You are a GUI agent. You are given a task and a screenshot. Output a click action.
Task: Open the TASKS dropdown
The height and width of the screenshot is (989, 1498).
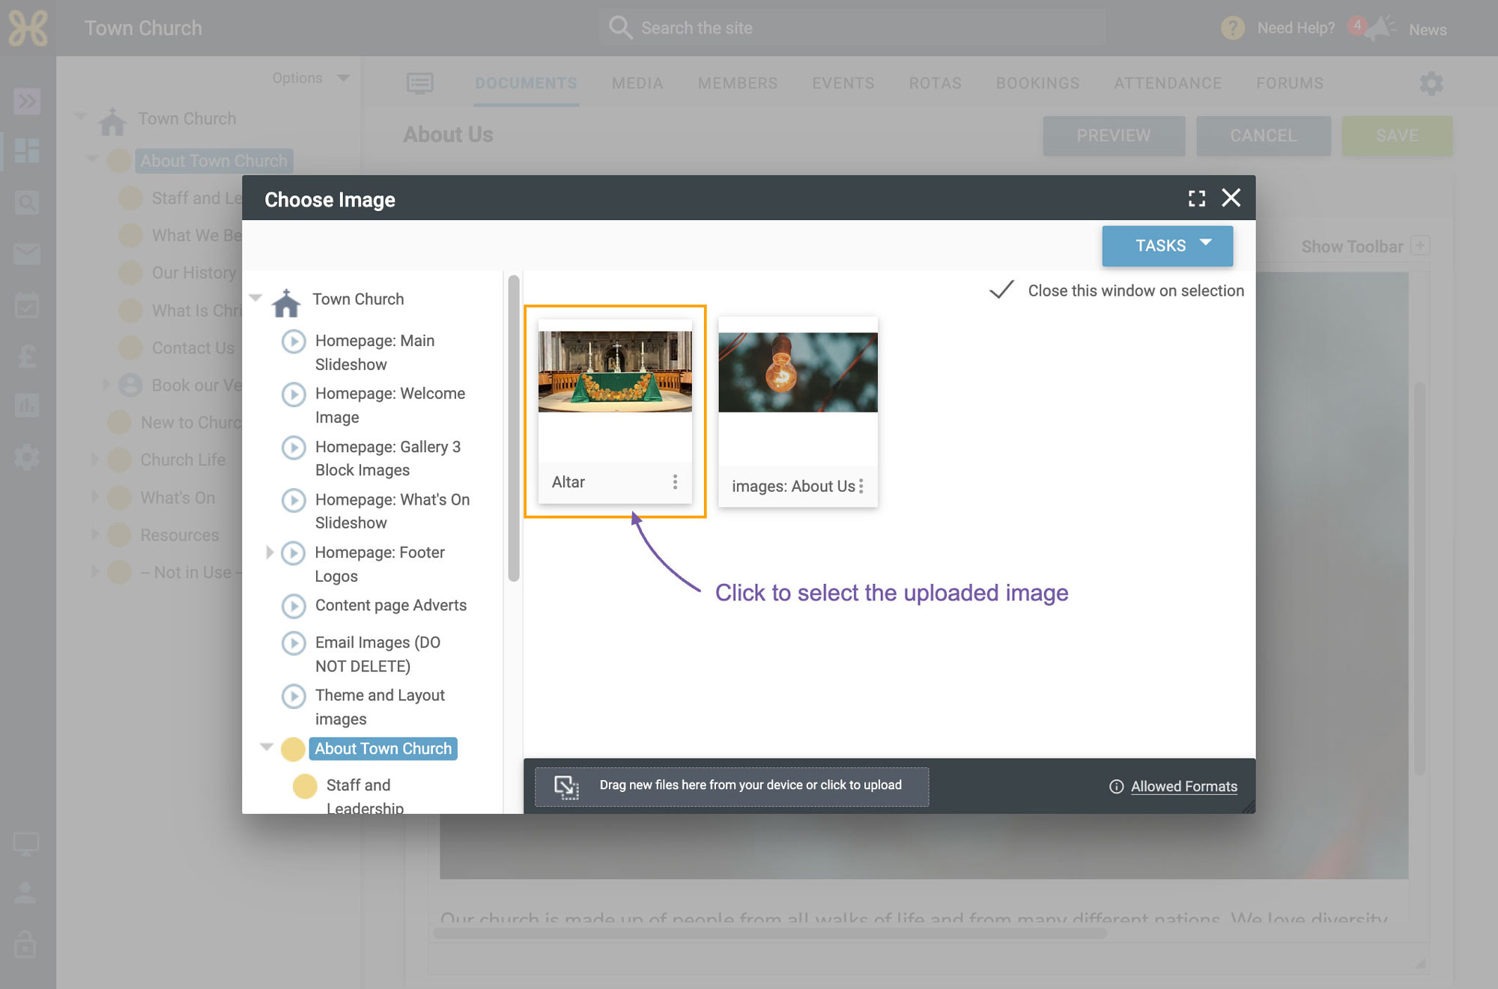1167,246
